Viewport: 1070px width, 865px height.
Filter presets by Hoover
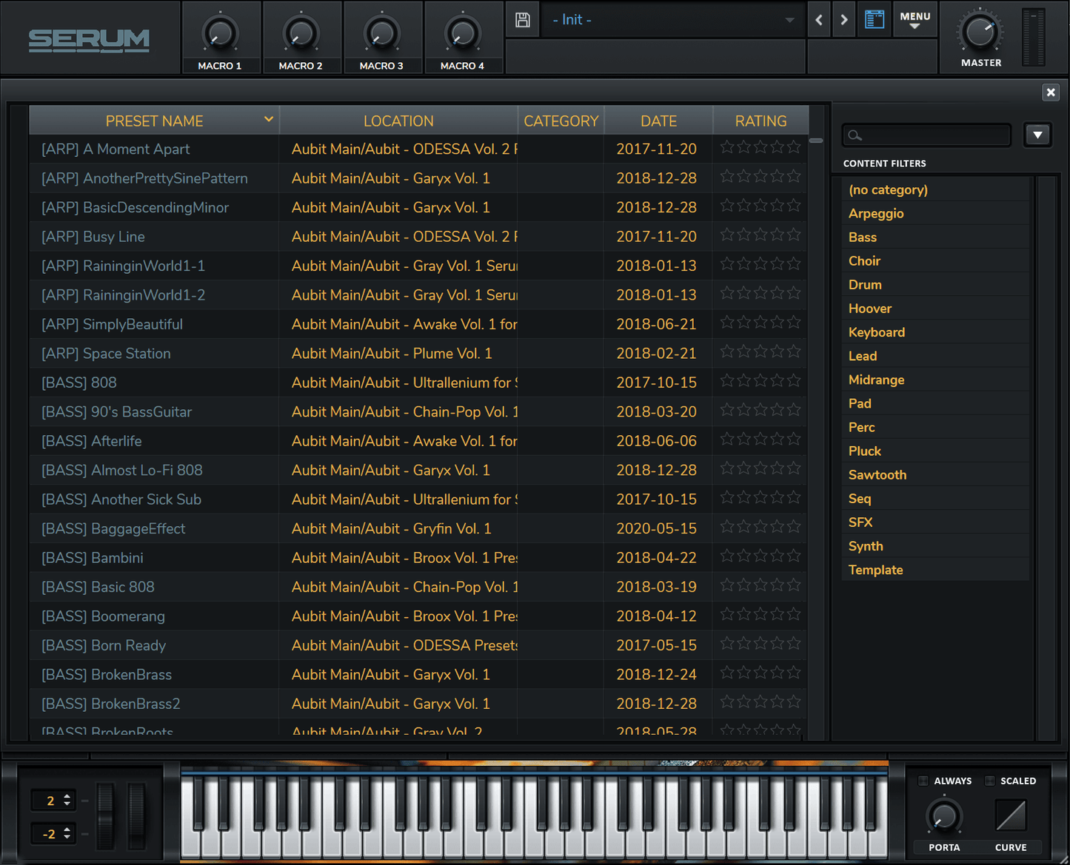coord(936,309)
